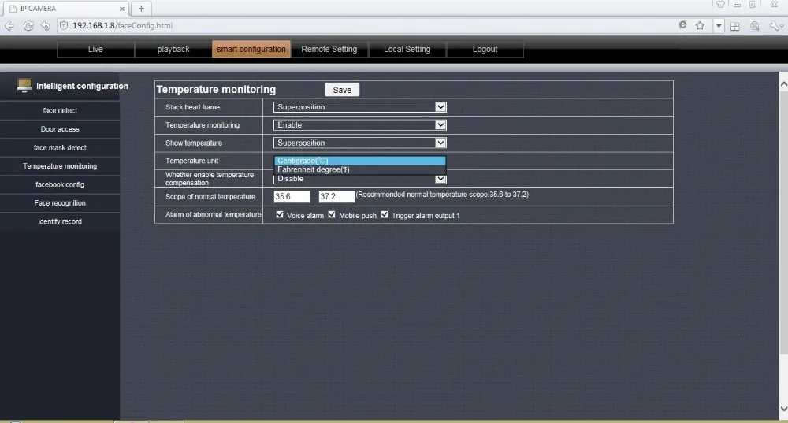Click the Whether enable temperature compensation label
The width and height of the screenshot is (788, 423).
click(210, 179)
